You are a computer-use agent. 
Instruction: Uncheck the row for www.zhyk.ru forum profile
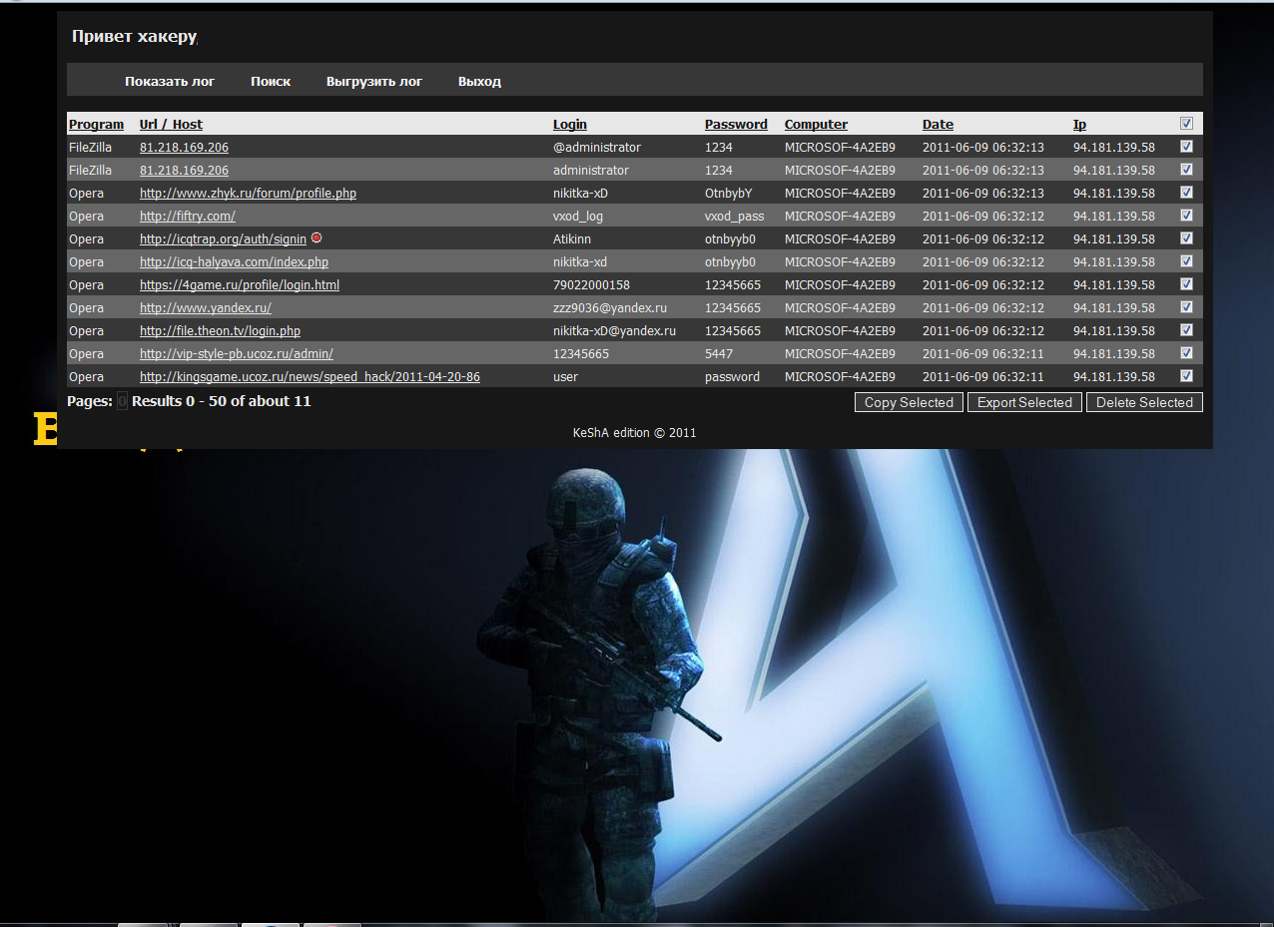(1186, 193)
